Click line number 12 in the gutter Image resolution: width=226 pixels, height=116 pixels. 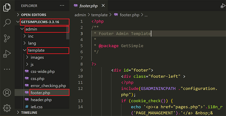click(x=80, y=89)
